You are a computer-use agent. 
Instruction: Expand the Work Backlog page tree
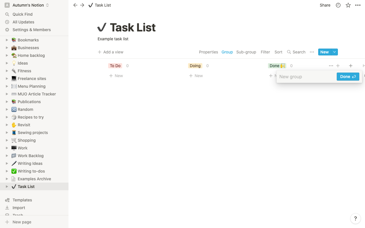[x=7, y=156]
